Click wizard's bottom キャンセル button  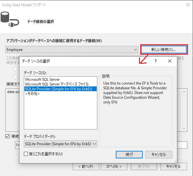tap(174, 167)
